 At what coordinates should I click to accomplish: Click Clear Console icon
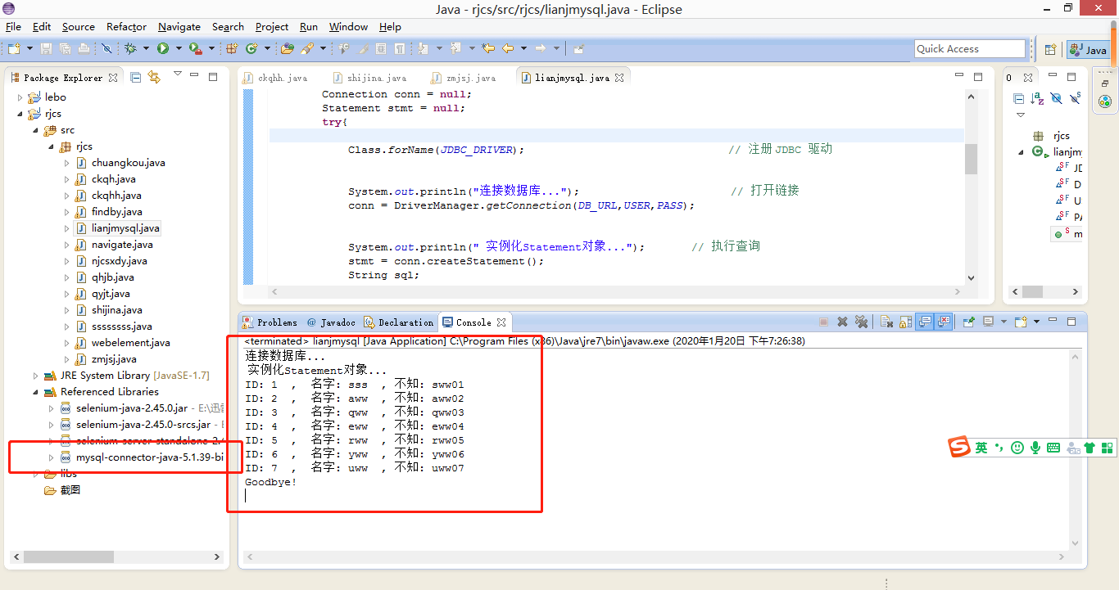point(887,322)
